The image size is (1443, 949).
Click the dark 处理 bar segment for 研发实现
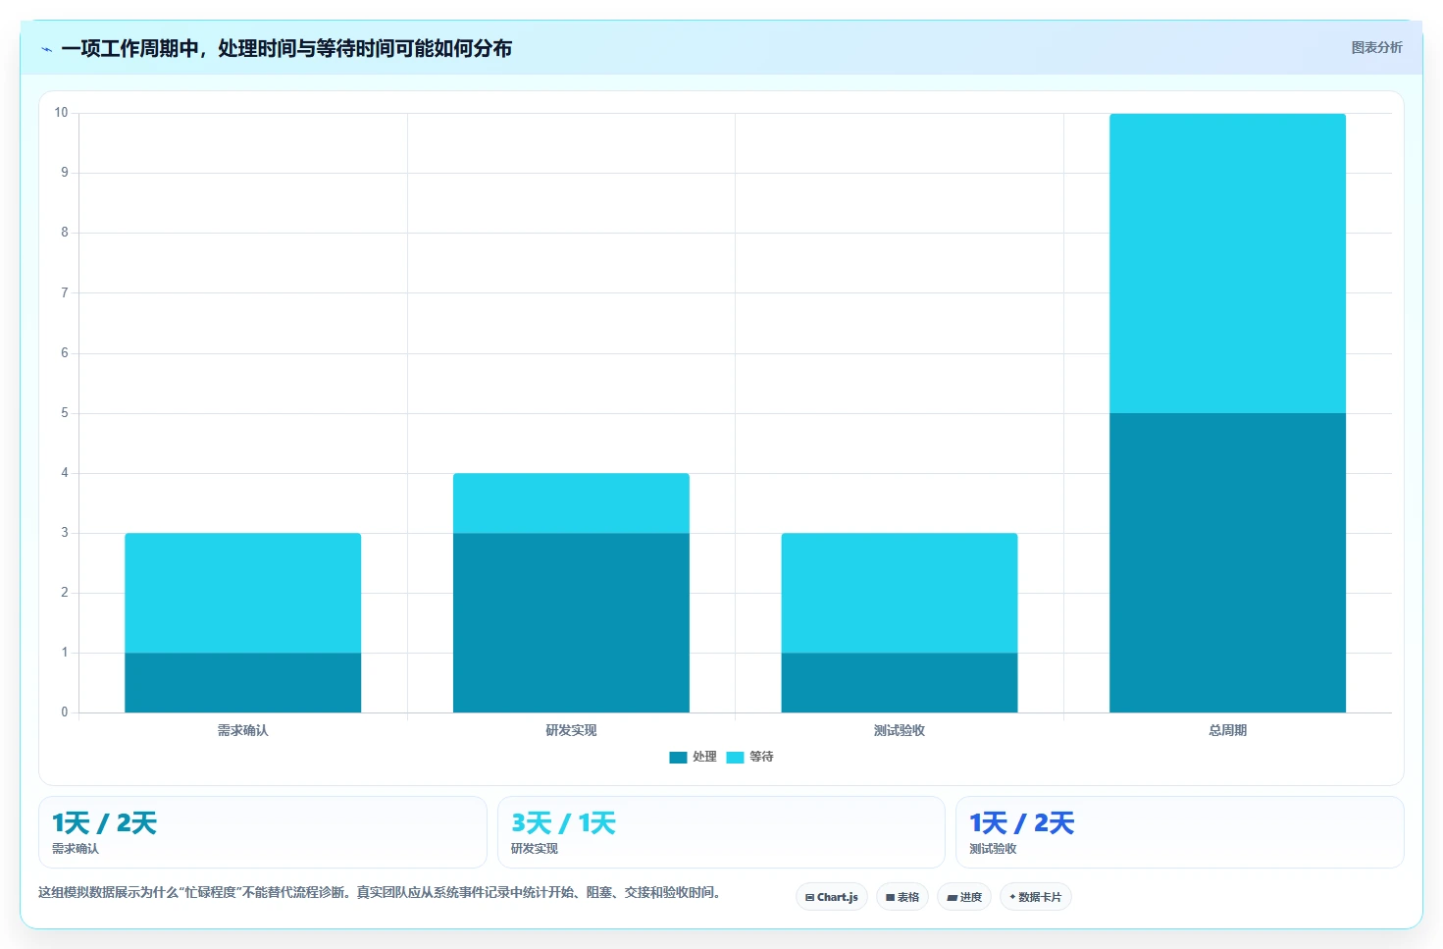(x=571, y=623)
